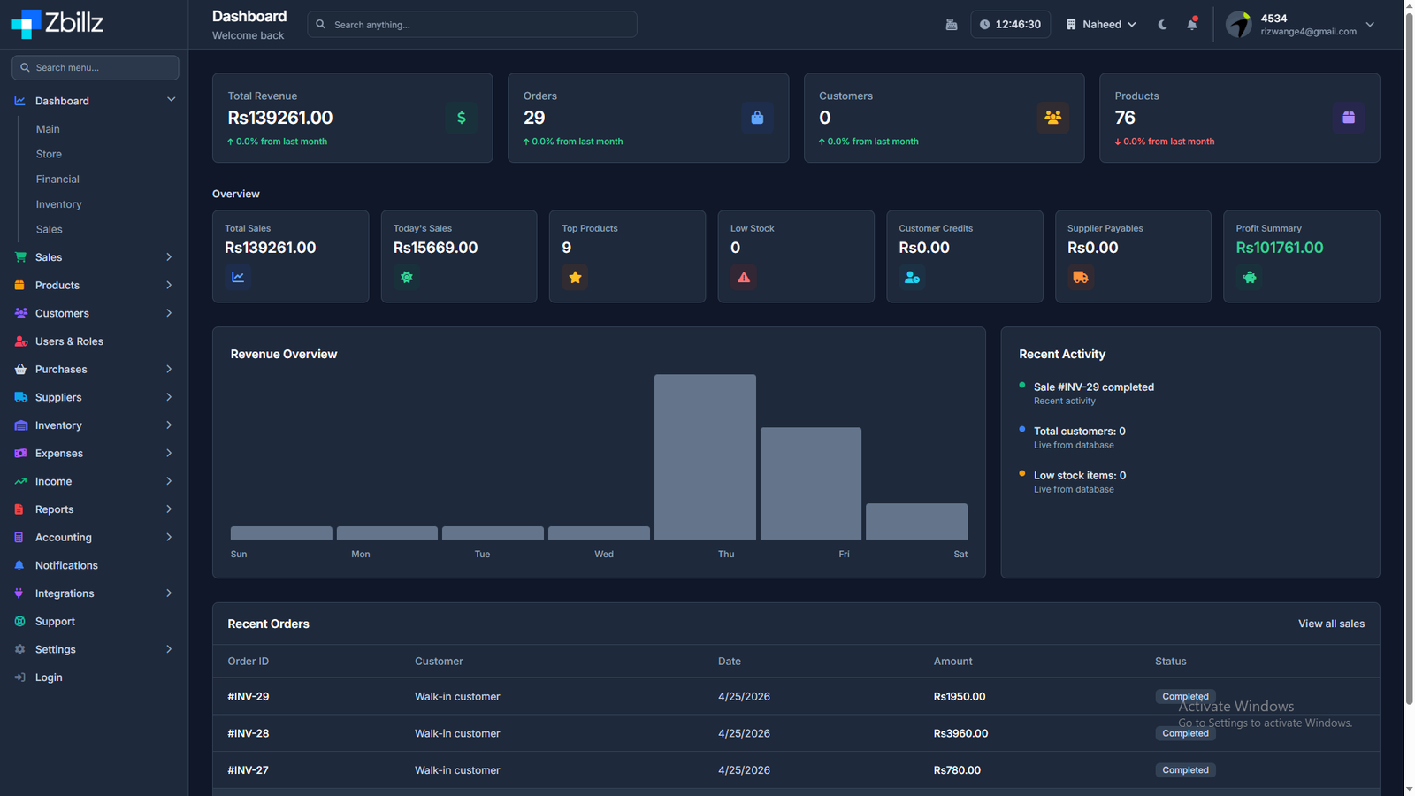This screenshot has width=1415, height=796.
Task: Click the dollar icon in Total Revenue card
Action: tap(461, 118)
